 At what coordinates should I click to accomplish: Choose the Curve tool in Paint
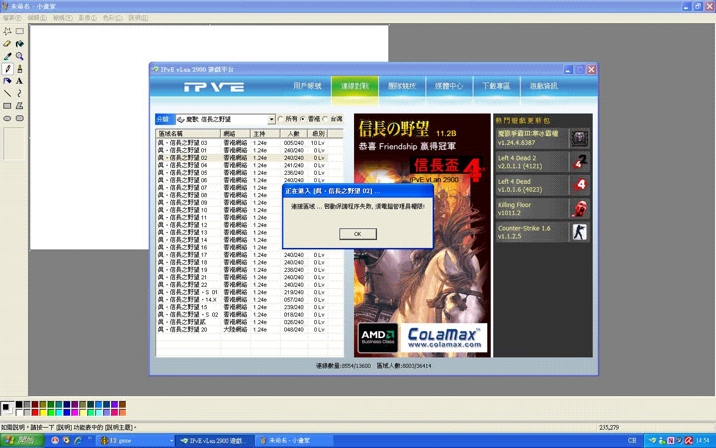(20, 94)
